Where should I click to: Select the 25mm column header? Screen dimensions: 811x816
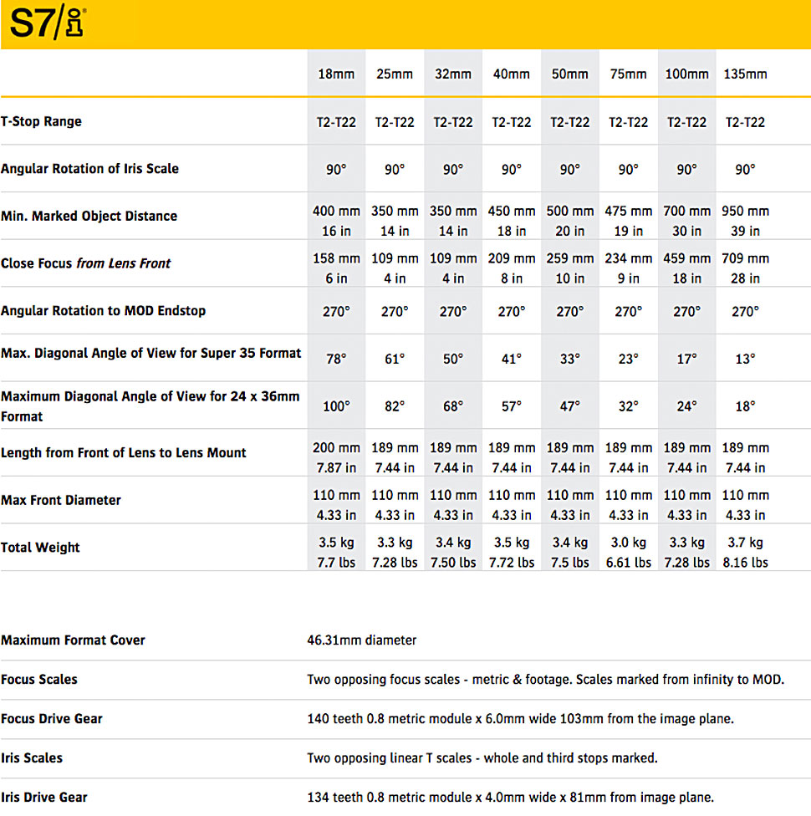coord(395,74)
